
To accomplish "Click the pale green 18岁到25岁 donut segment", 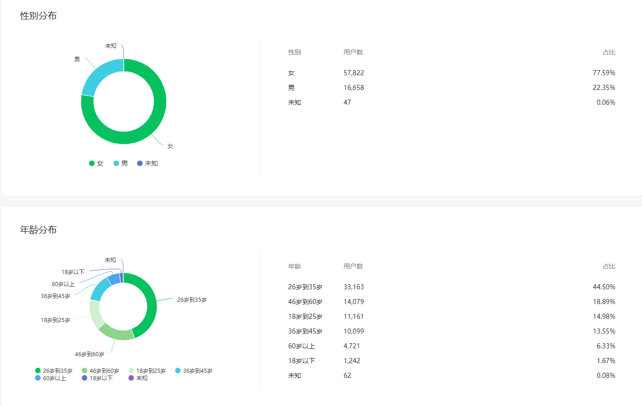I will tap(95, 314).
